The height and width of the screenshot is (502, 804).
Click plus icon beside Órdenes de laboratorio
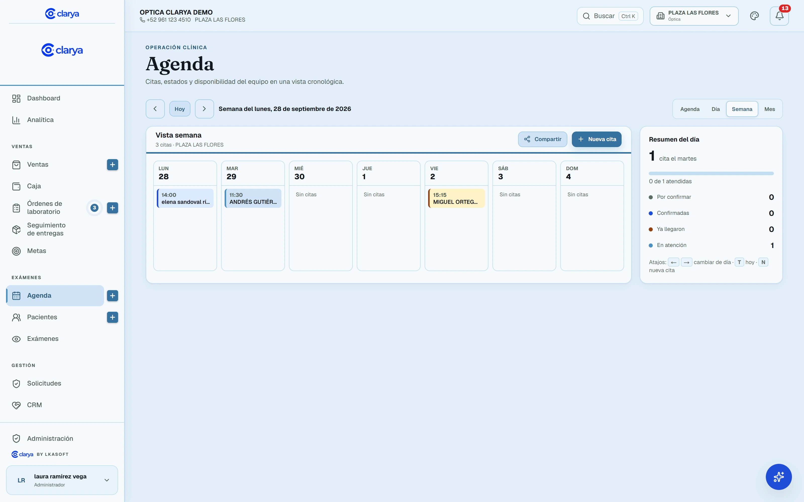(112, 208)
